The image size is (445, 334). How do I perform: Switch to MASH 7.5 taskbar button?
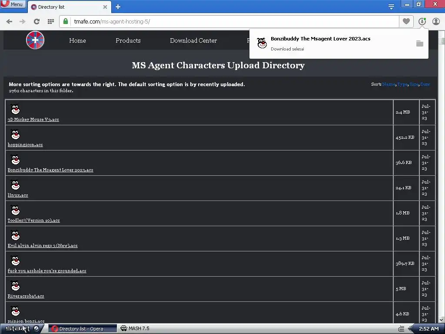pyautogui.click(x=135, y=328)
